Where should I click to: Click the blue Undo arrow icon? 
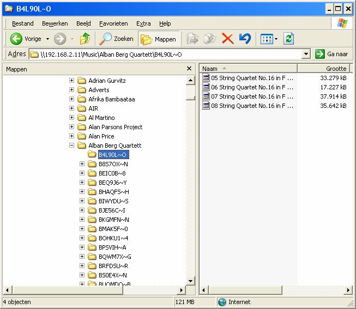pos(245,39)
